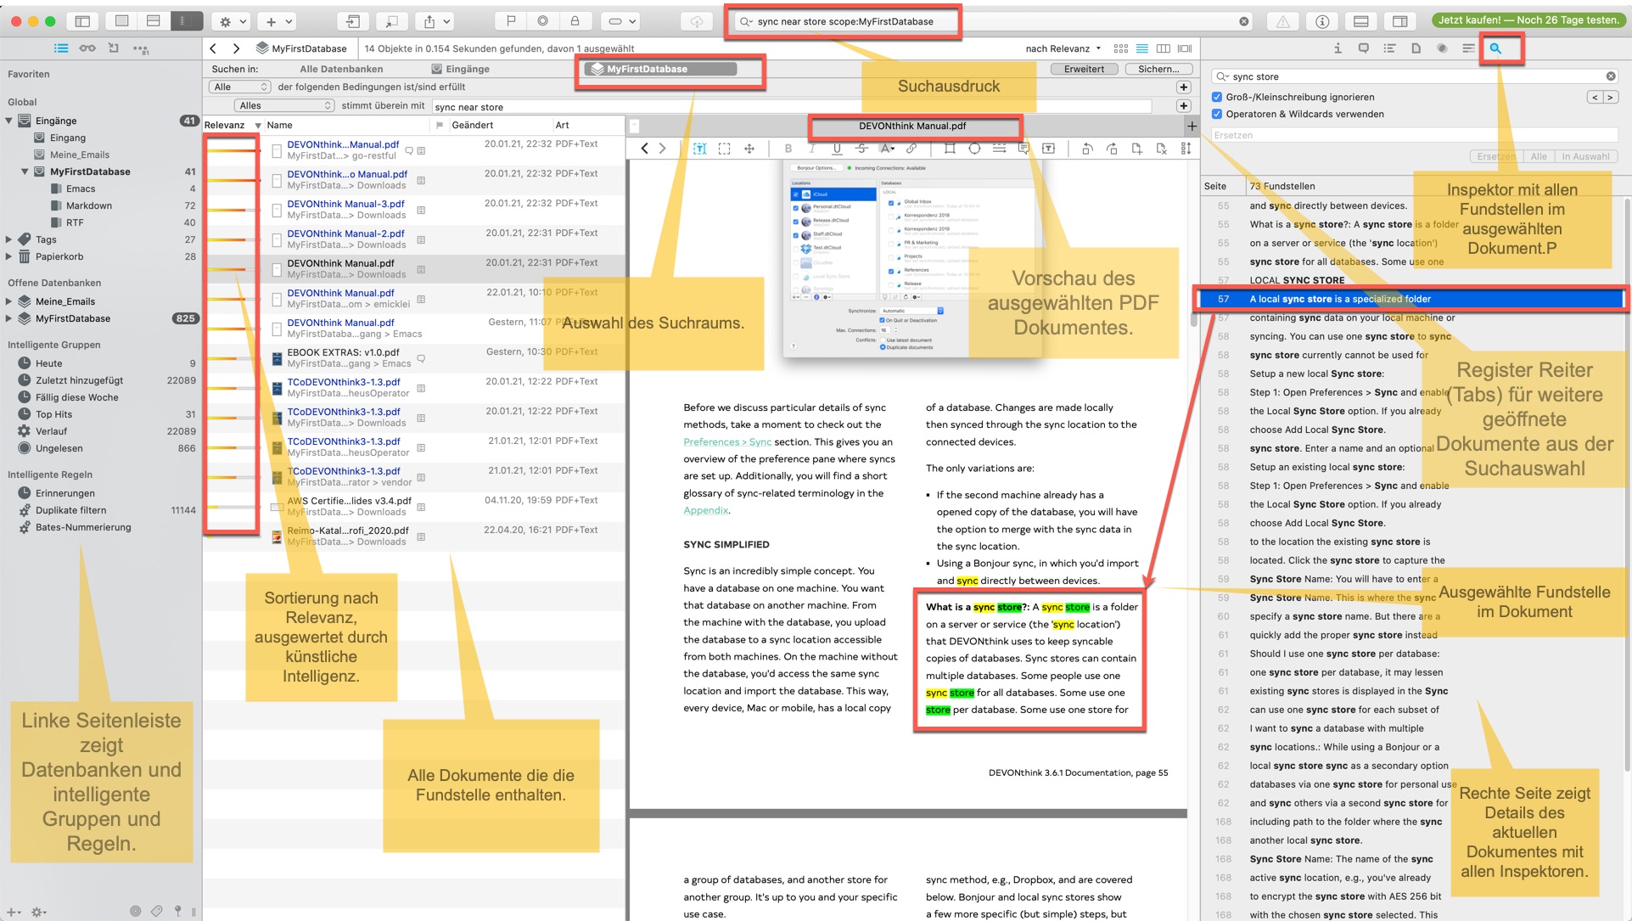Expand the Tags group
This screenshot has width=1632, height=921.
pyautogui.click(x=8, y=239)
